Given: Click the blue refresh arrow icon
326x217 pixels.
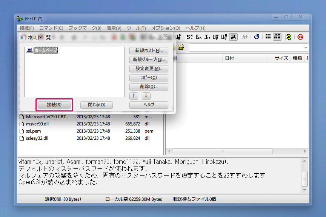Looking at the screenshot, I should coord(257,37).
